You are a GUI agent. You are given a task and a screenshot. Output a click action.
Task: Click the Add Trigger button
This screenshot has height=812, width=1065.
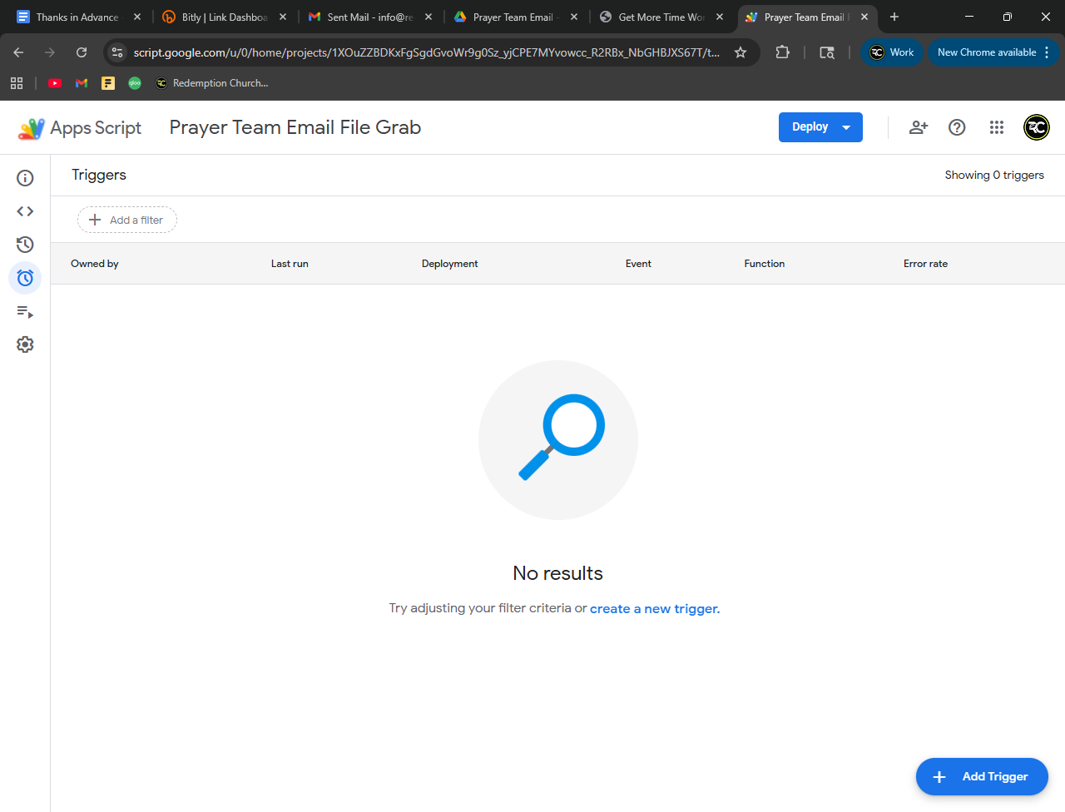point(982,776)
